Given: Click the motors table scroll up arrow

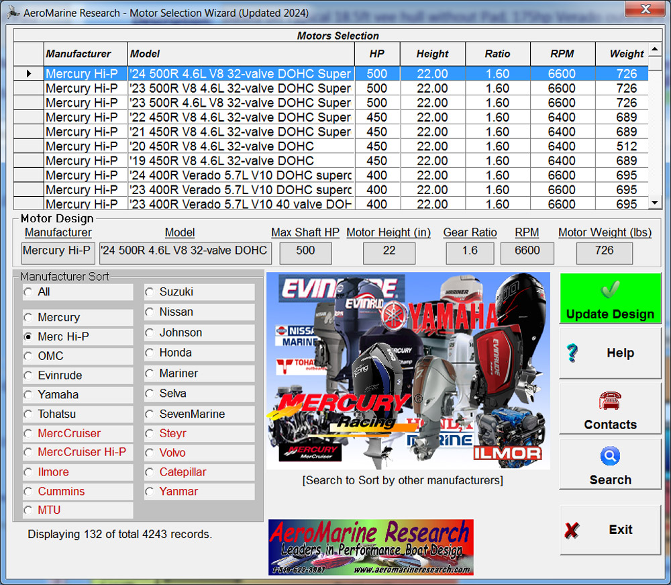Looking at the screenshot, I should point(655,49).
